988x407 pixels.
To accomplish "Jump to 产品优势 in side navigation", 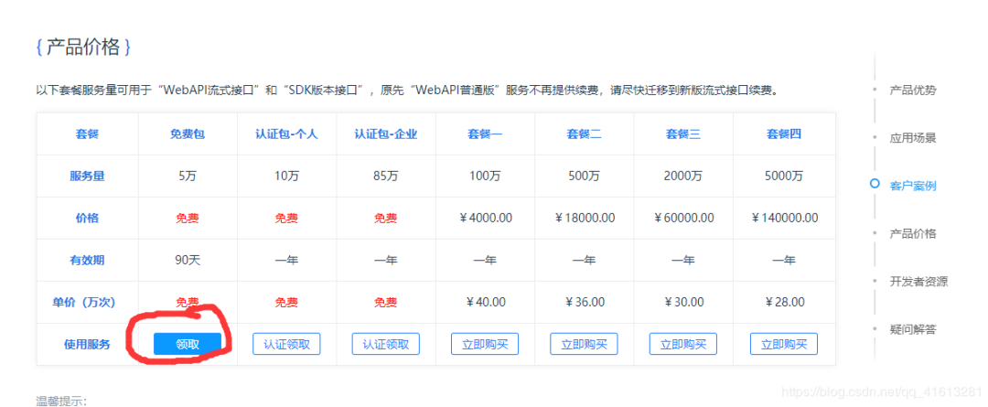I will 913,90.
